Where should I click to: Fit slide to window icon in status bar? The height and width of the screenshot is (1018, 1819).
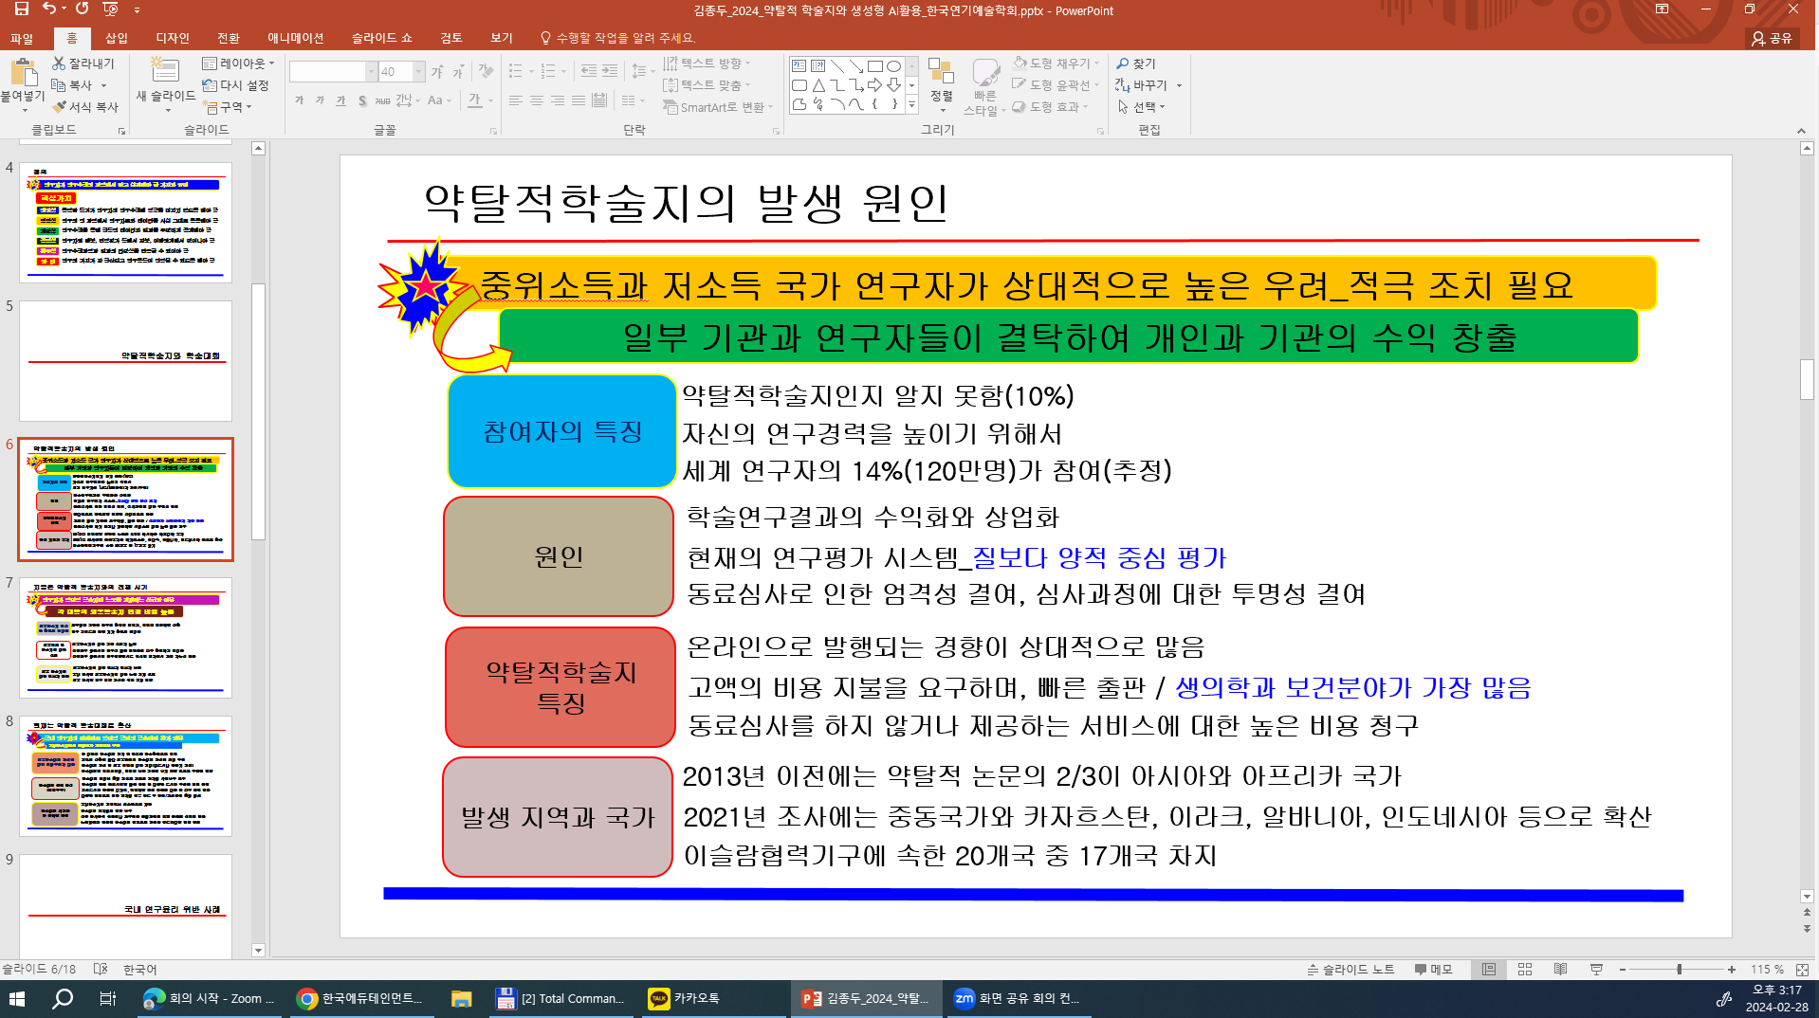[1802, 969]
